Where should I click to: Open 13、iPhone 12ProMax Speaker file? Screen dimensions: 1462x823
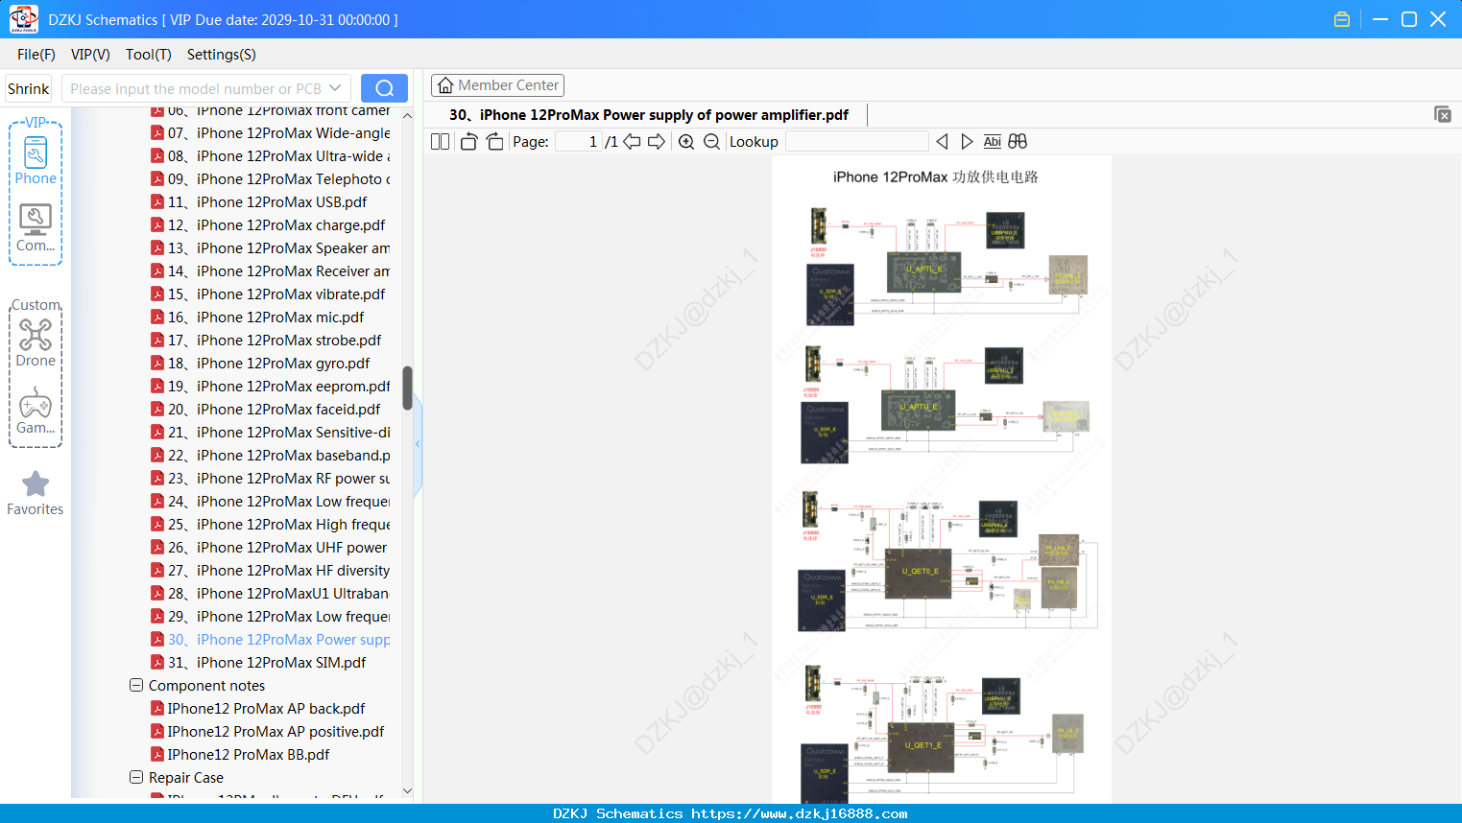(279, 248)
